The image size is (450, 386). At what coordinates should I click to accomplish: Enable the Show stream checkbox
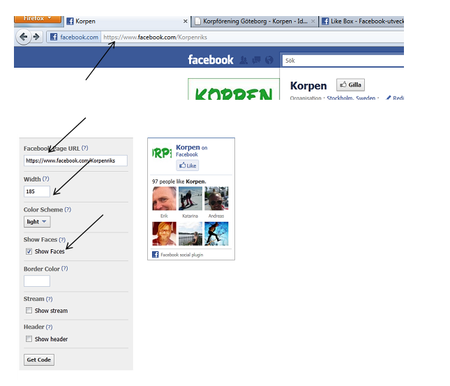pos(29,310)
